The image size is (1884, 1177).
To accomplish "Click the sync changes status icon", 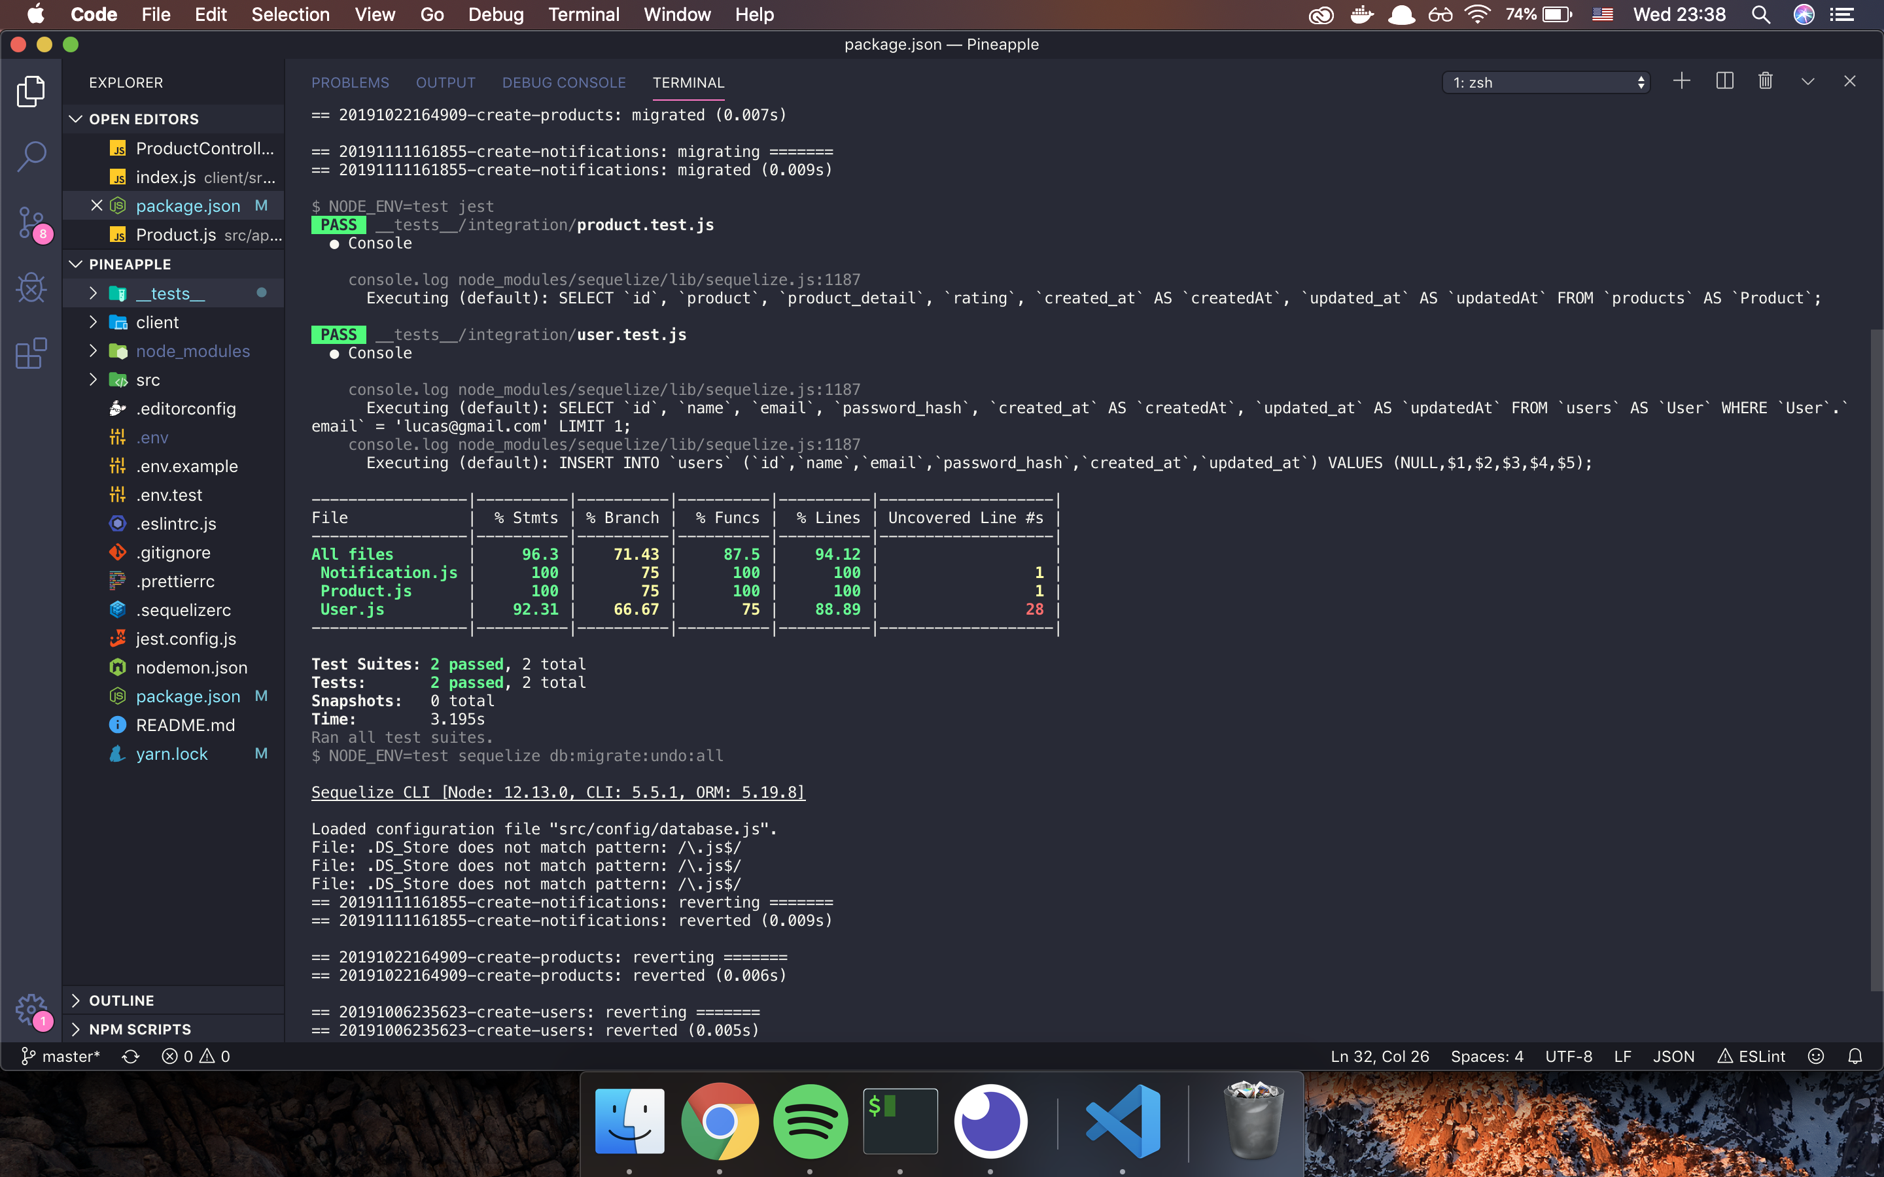I will click(131, 1056).
